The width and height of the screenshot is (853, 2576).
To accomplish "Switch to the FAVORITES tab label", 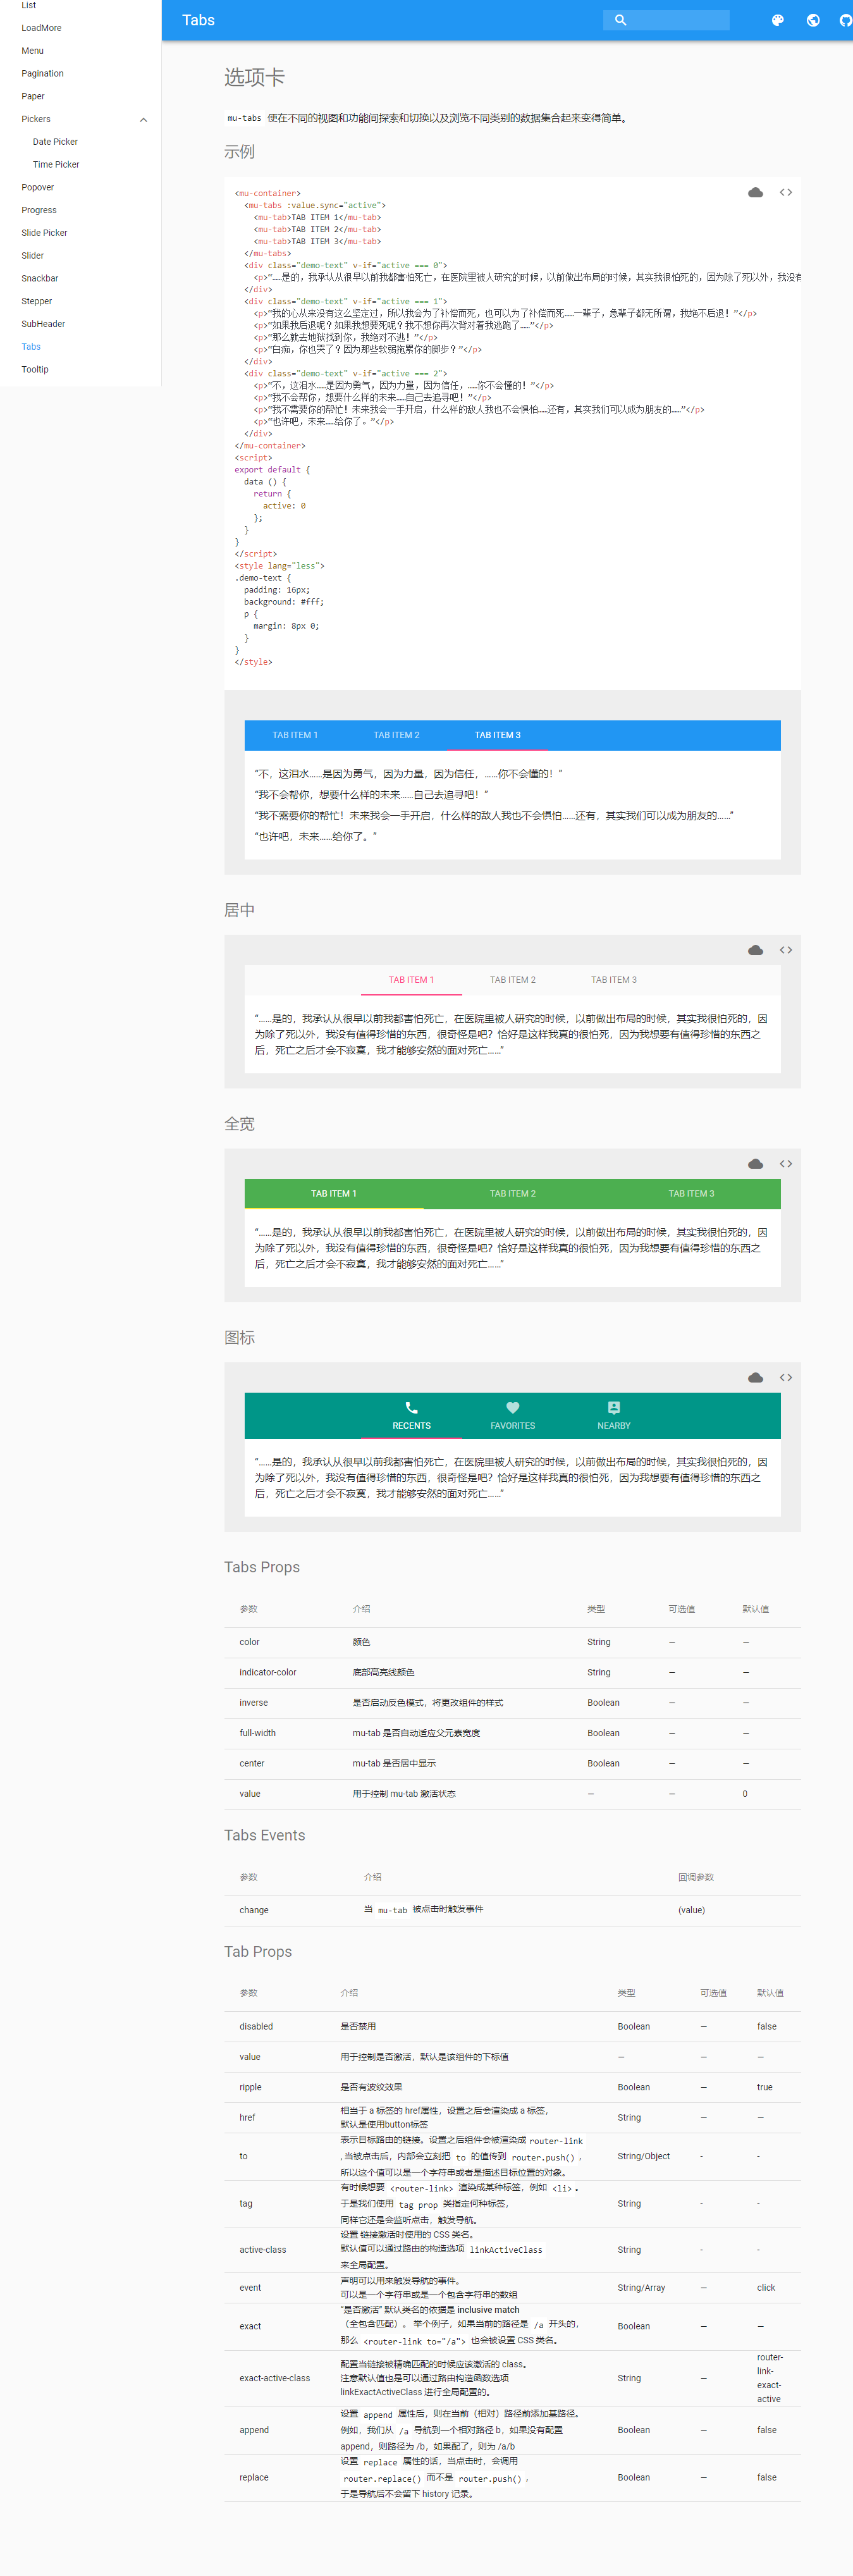I will pyautogui.click(x=513, y=1426).
